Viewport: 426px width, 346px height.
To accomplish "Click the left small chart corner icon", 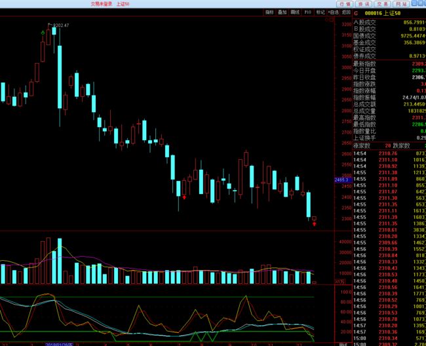I will [327, 20].
